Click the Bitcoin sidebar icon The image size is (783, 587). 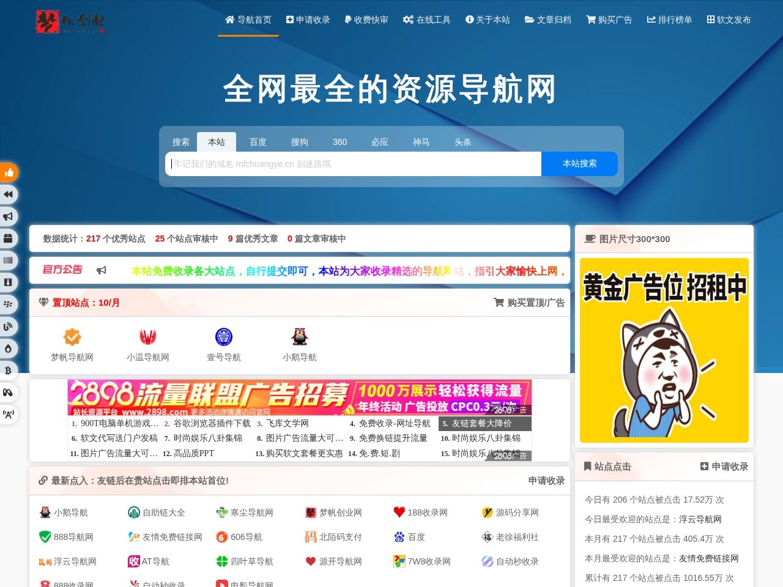pos(9,371)
